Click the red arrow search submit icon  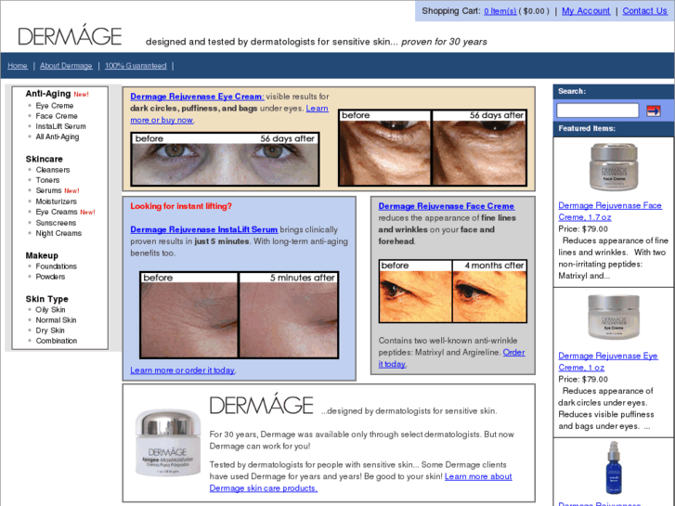click(x=653, y=111)
